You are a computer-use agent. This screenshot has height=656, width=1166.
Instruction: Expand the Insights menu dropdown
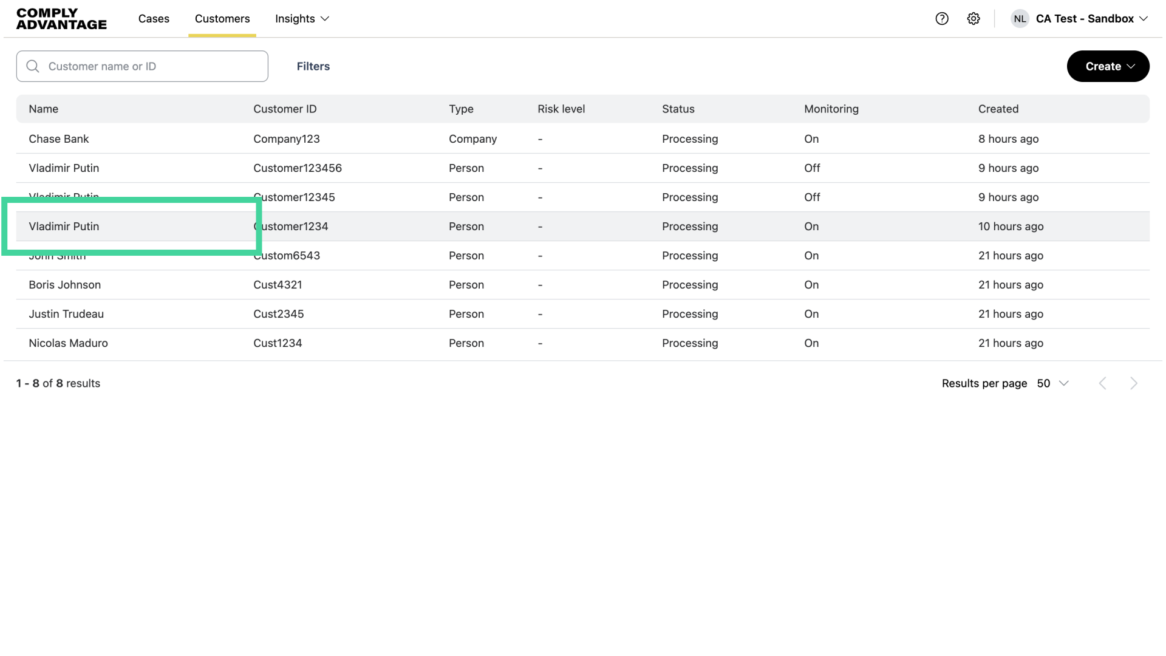click(x=302, y=19)
